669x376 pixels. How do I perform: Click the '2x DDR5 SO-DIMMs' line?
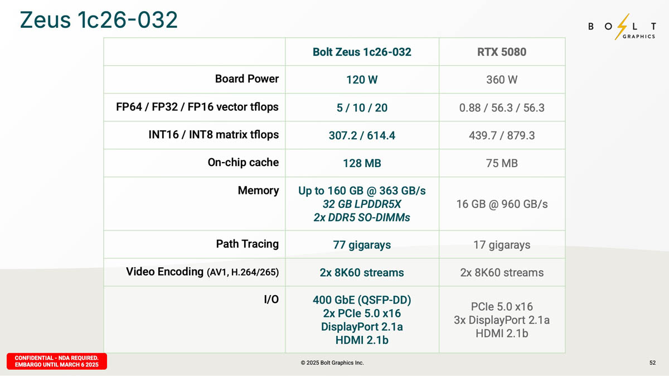coord(362,217)
